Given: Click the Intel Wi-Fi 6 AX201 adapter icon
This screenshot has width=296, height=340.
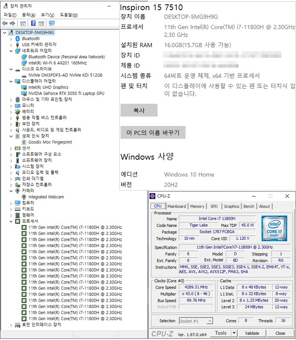Looking at the screenshot, I should (24, 63).
